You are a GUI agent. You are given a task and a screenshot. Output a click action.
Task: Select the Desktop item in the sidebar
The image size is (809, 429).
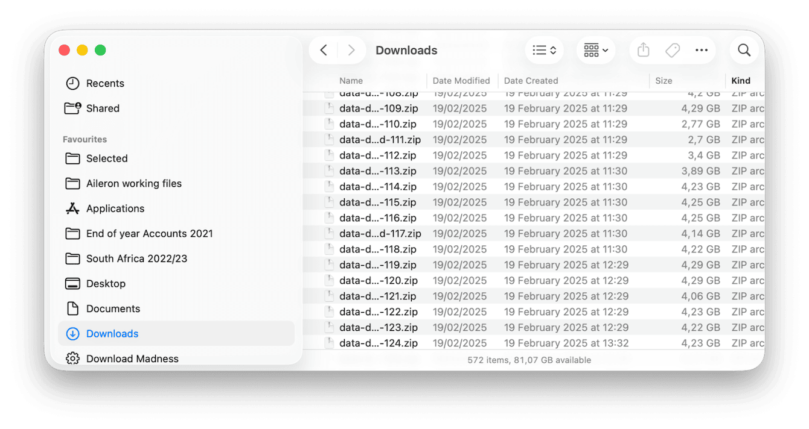(x=107, y=283)
